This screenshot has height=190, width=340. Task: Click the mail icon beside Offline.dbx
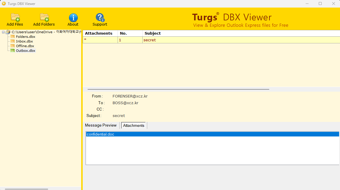tap(12, 46)
